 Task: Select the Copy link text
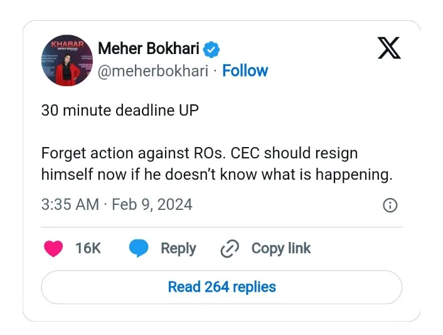pos(281,248)
